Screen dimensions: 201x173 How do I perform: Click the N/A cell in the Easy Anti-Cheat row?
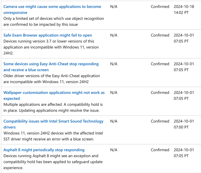pos(114,64)
